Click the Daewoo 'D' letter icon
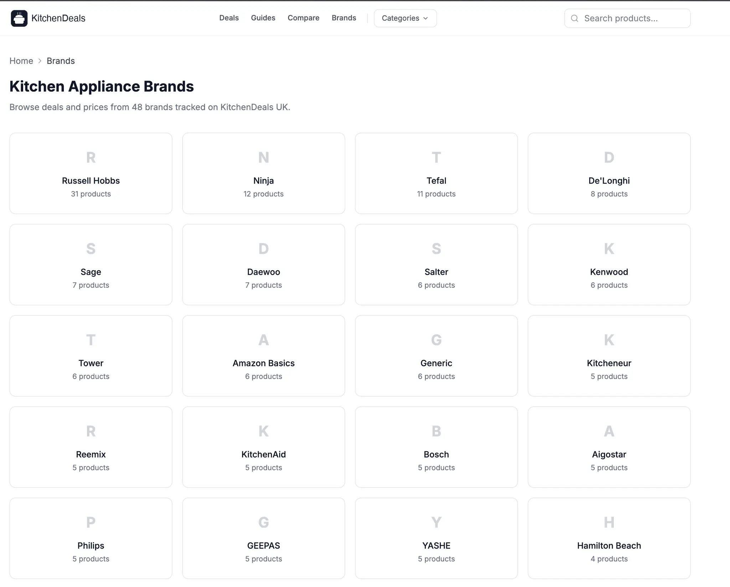Screen dimensions: 730x587 tap(264, 249)
